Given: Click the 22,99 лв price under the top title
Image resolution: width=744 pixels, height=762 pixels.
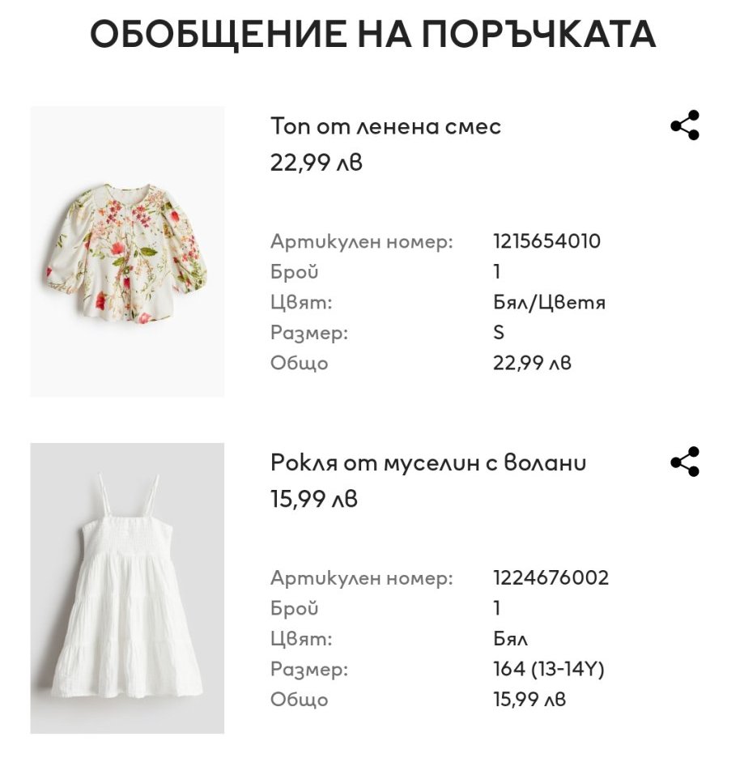Looking at the screenshot, I should [316, 163].
